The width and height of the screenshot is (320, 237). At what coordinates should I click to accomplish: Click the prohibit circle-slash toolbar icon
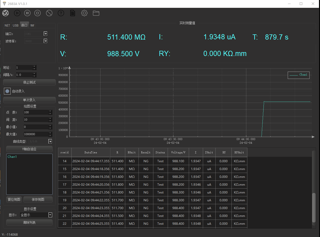point(49,13)
